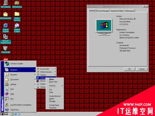Choose Rename in the context menu
This screenshot has height=116, width=155.
click(55, 101)
